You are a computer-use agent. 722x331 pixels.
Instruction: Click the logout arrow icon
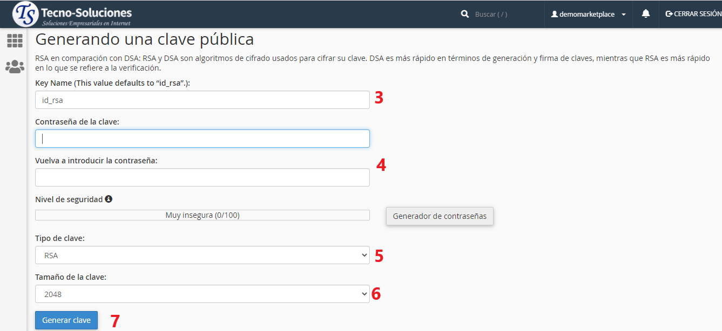point(669,14)
